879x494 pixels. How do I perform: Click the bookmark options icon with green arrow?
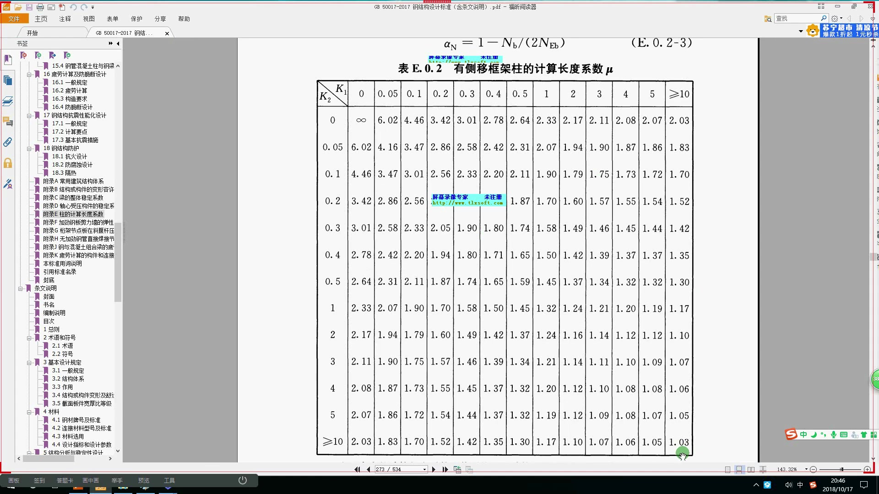pyautogui.click(x=67, y=55)
